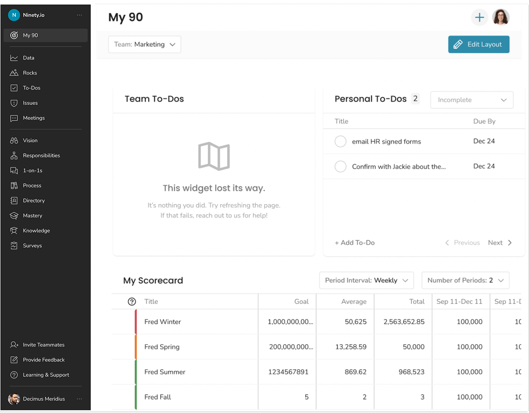Click the Edit Layout button
529x413 pixels.
pos(479,44)
